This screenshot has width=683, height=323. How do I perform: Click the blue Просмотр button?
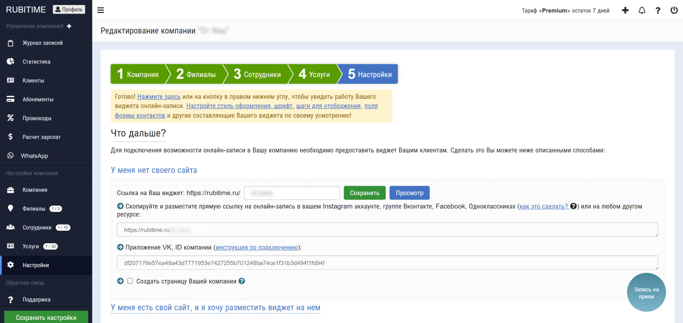(409, 193)
